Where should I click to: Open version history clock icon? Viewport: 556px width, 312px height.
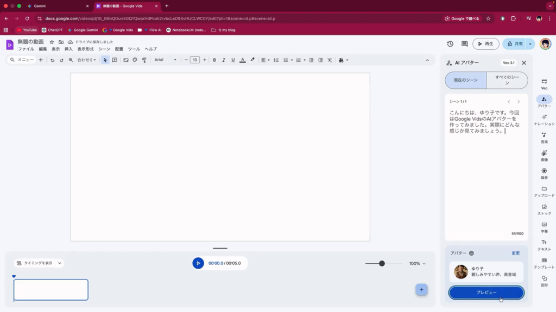tap(450, 44)
